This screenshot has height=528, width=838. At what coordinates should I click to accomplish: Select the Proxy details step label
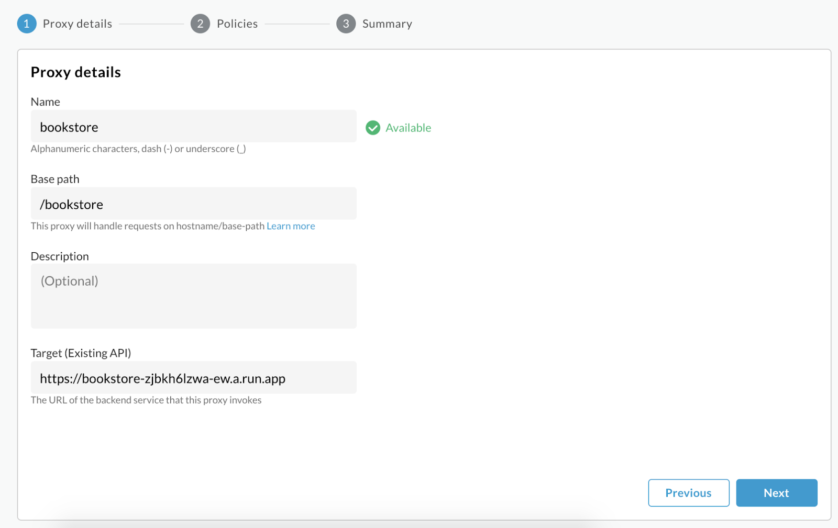[77, 23]
